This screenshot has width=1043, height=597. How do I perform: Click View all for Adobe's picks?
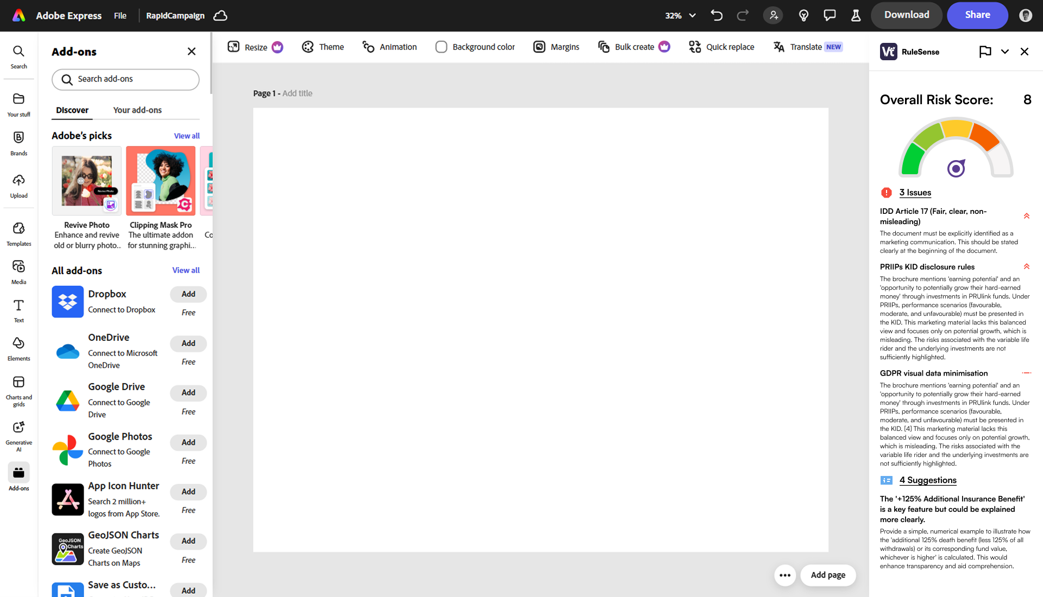click(186, 136)
